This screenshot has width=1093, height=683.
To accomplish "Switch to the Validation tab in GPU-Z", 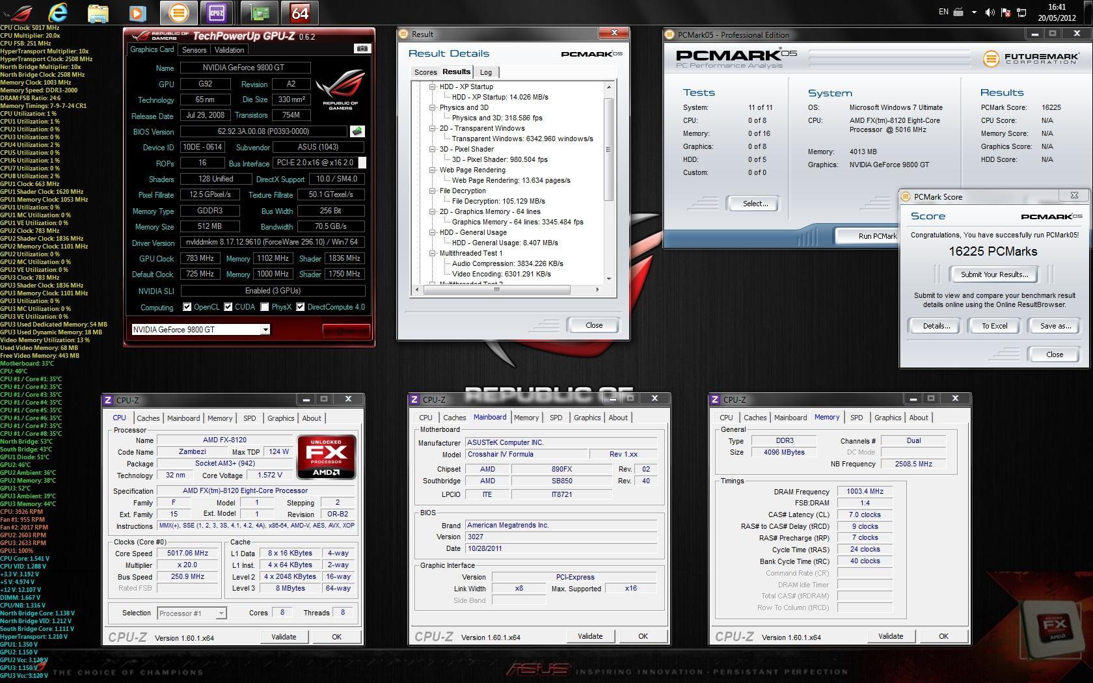I will click(229, 49).
